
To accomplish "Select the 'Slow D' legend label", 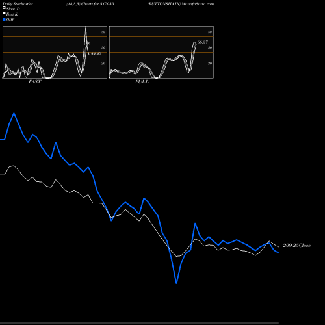I will pyautogui.click(x=13, y=9).
